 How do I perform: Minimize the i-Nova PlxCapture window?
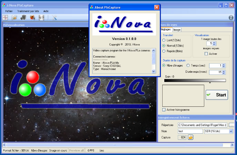220,5
